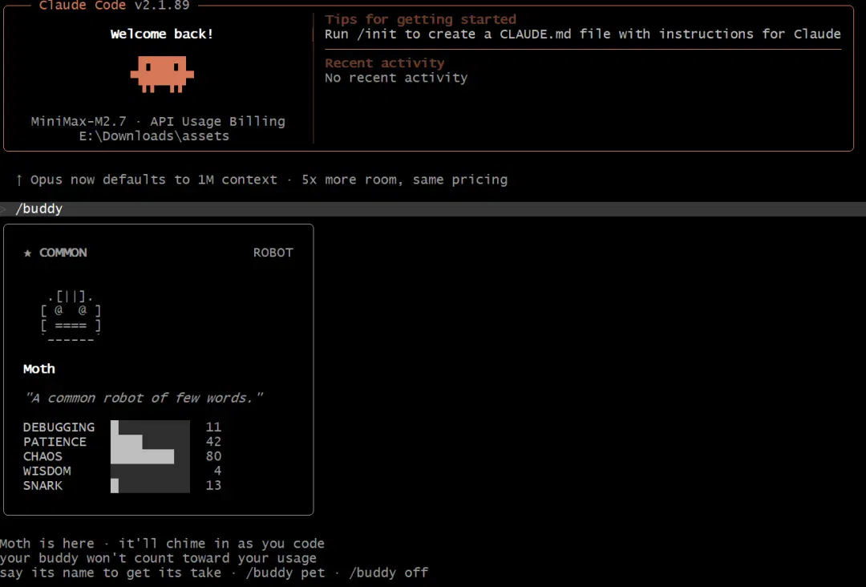Click the /init tip line
The height and width of the screenshot is (587, 866).
(583, 34)
